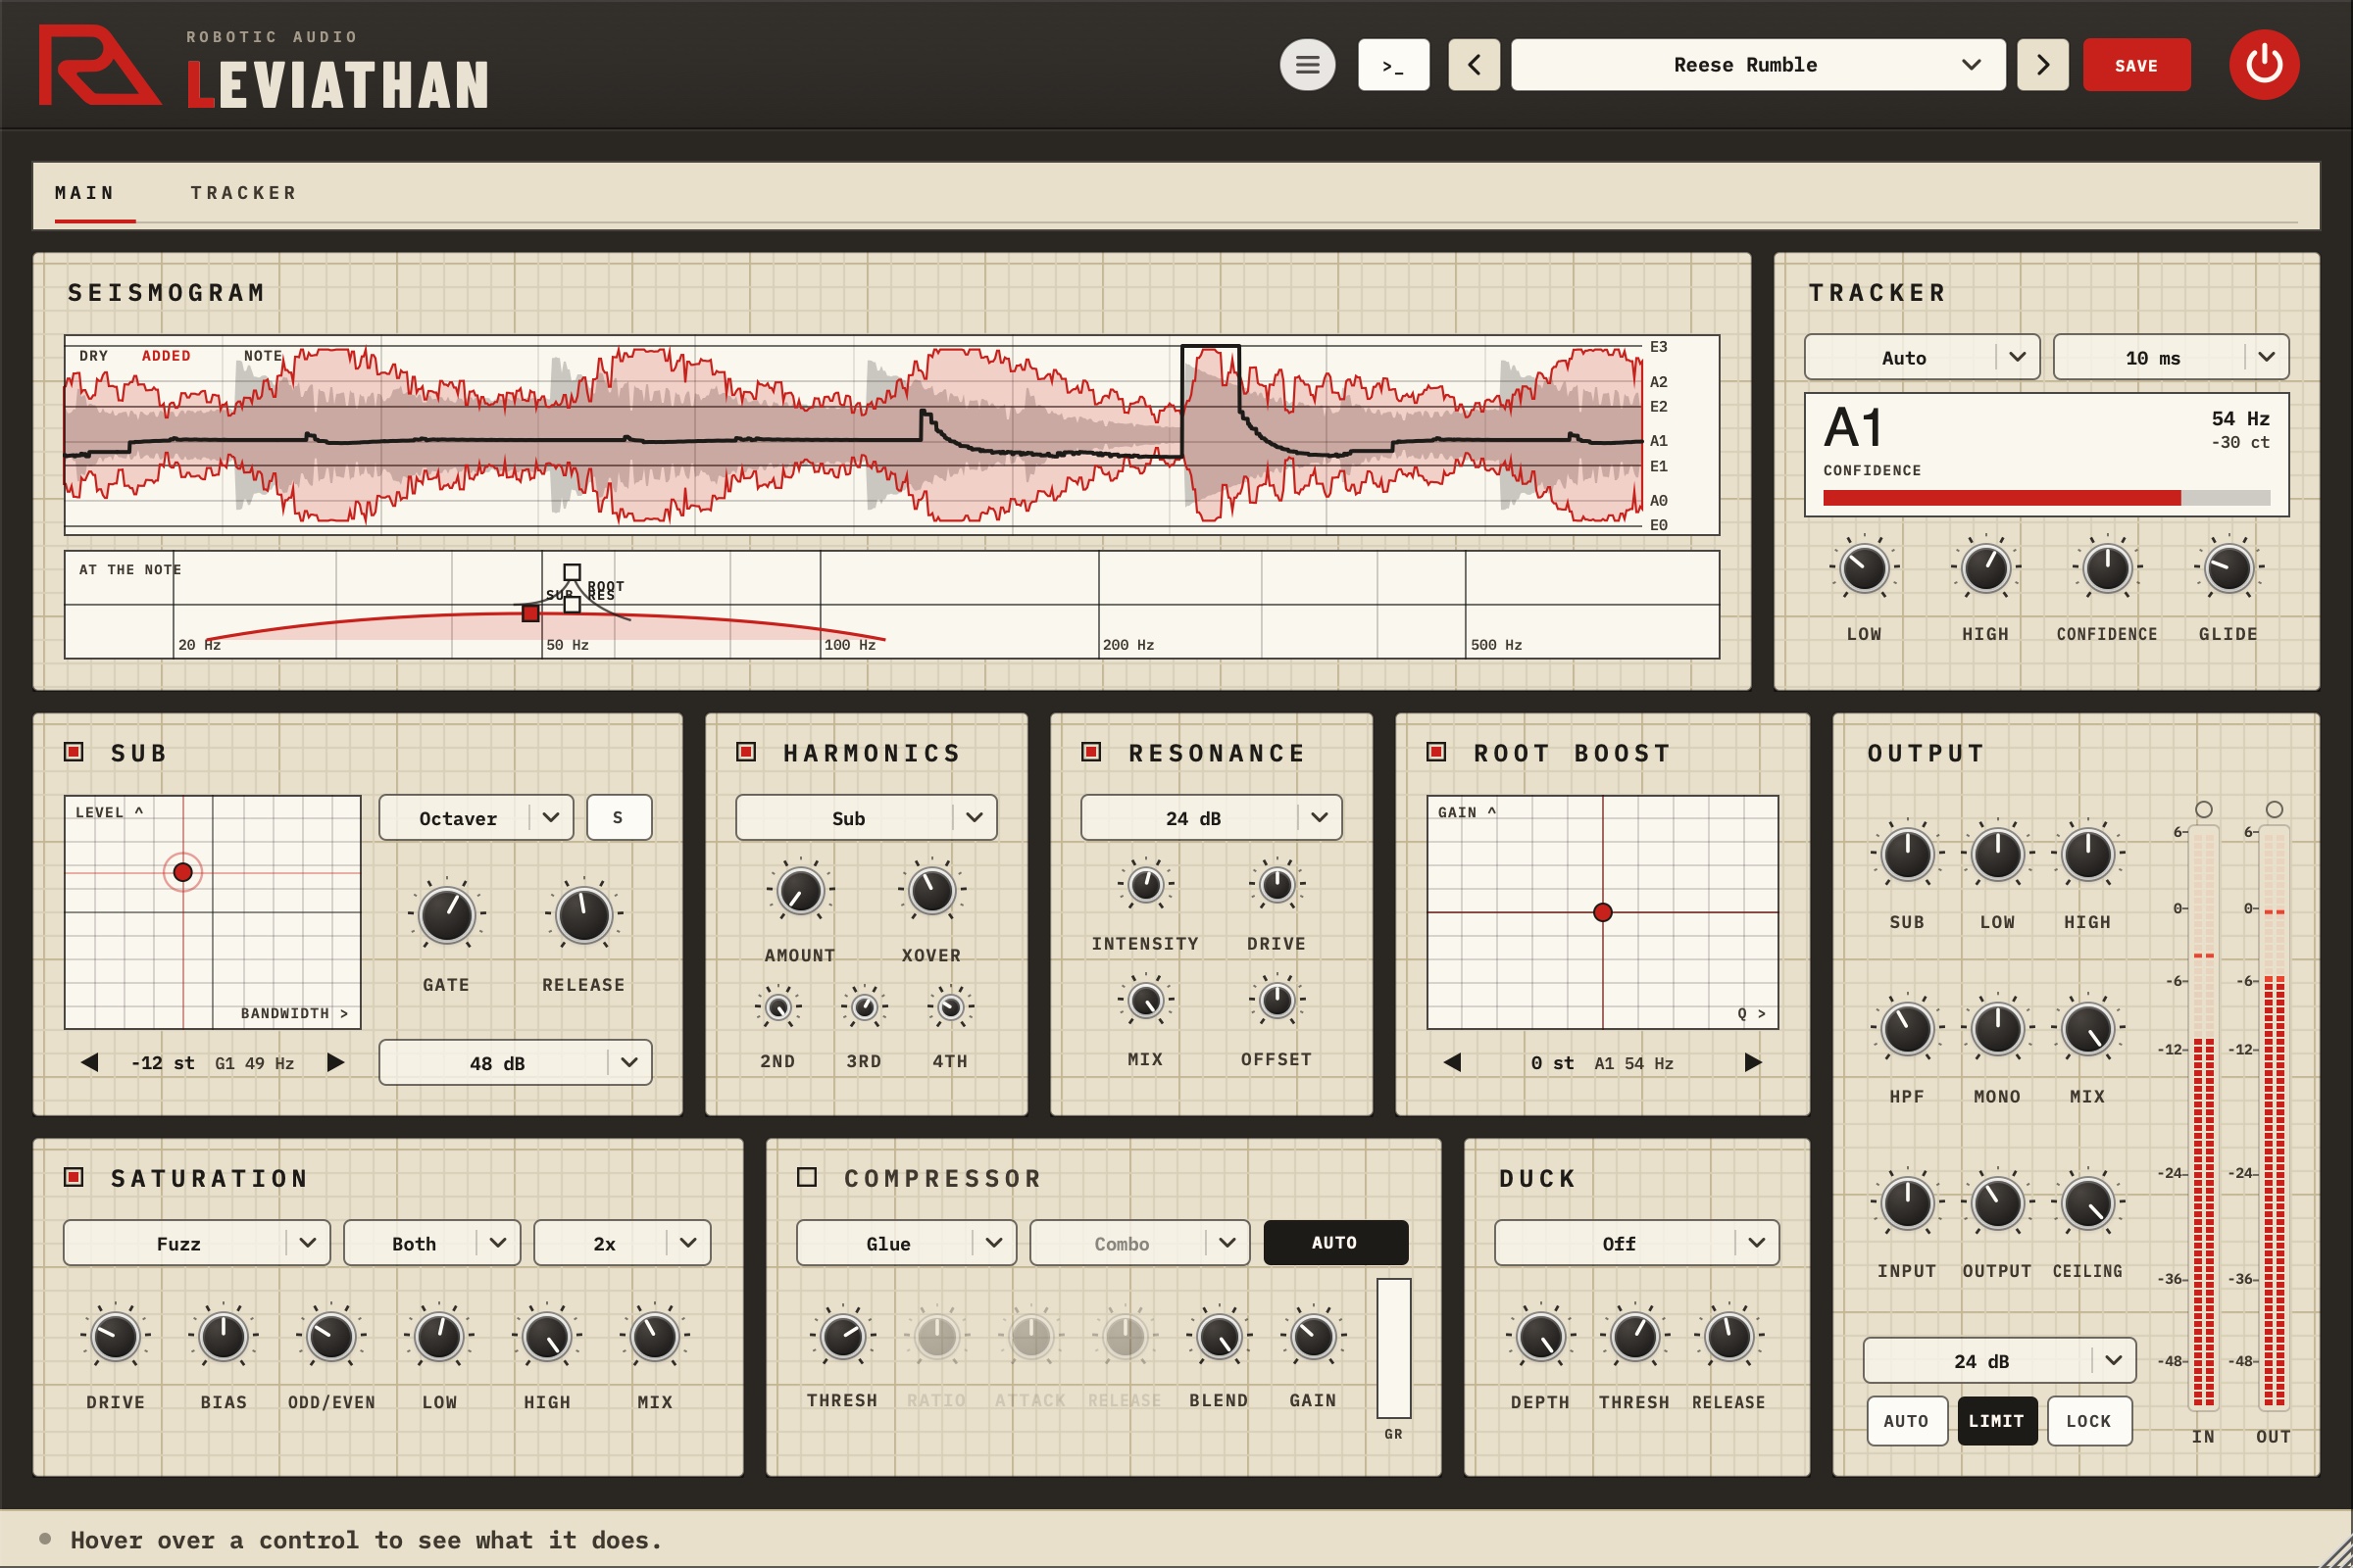Toggle the red power button

pos(2264,65)
